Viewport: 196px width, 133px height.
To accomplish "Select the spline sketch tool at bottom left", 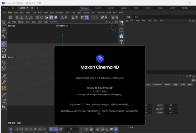I will coord(4,107).
